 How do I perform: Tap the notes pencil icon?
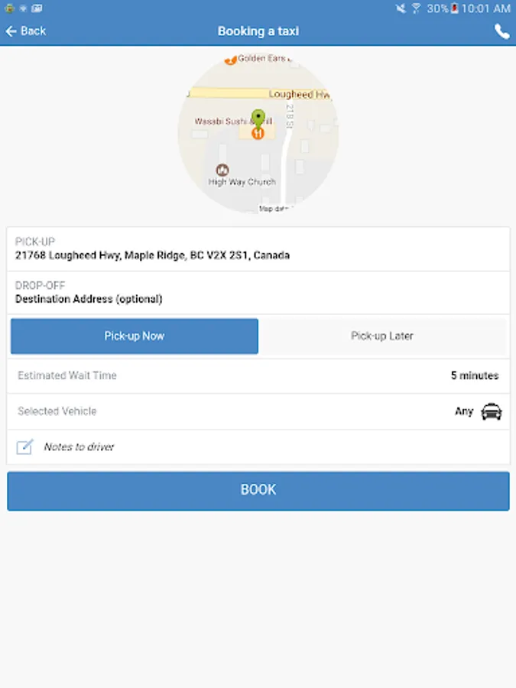(x=24, y=447)
